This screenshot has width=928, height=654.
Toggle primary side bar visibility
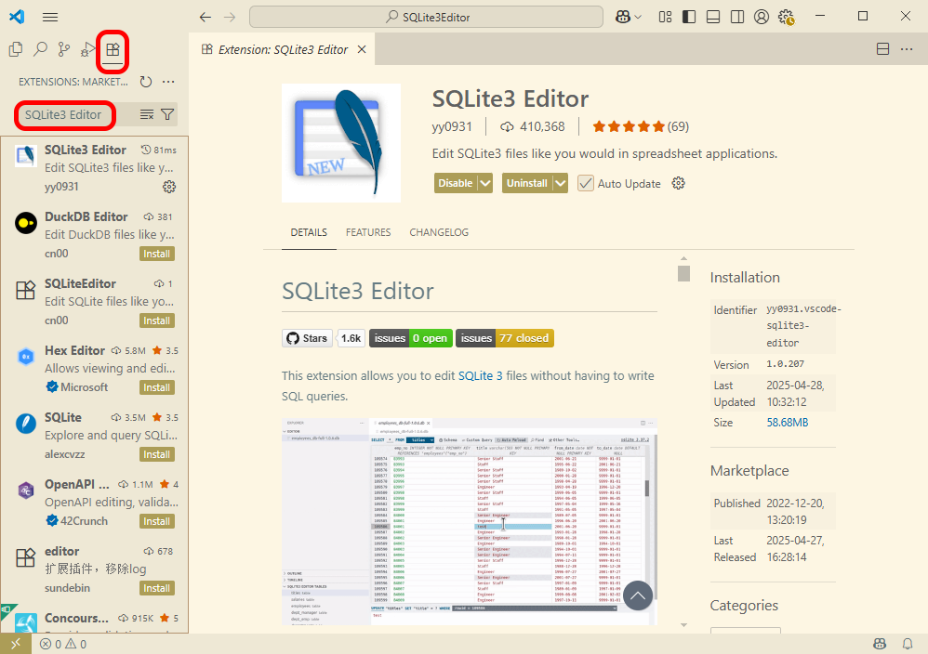pyautogui.click(x=689, y=17)
